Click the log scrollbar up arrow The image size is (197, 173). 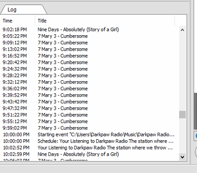[182, 30]
